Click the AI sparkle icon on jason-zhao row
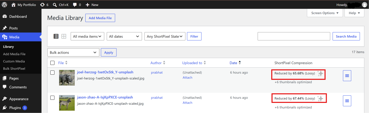 [321, 99]
